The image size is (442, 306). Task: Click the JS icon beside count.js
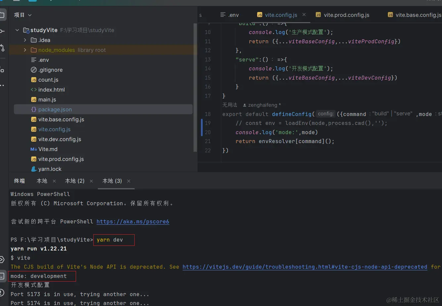[33, 80]
